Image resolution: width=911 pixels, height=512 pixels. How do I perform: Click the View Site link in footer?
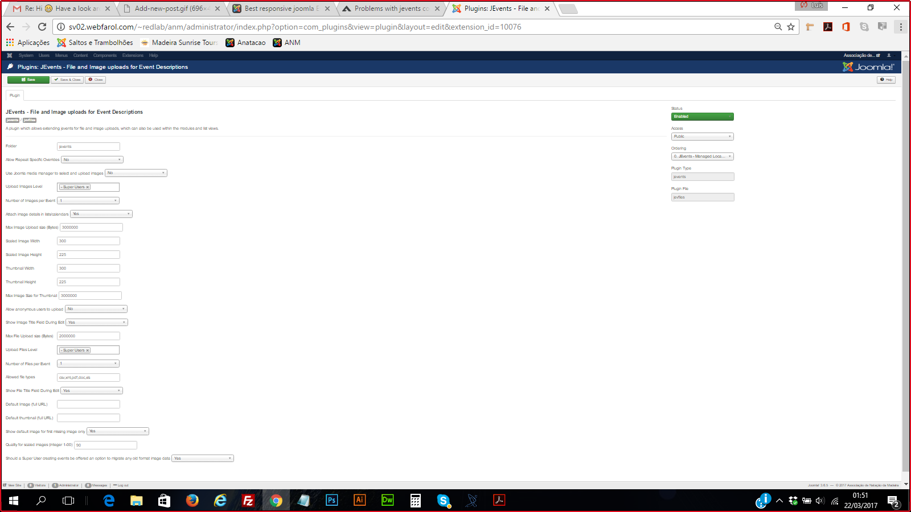(12, 485)
